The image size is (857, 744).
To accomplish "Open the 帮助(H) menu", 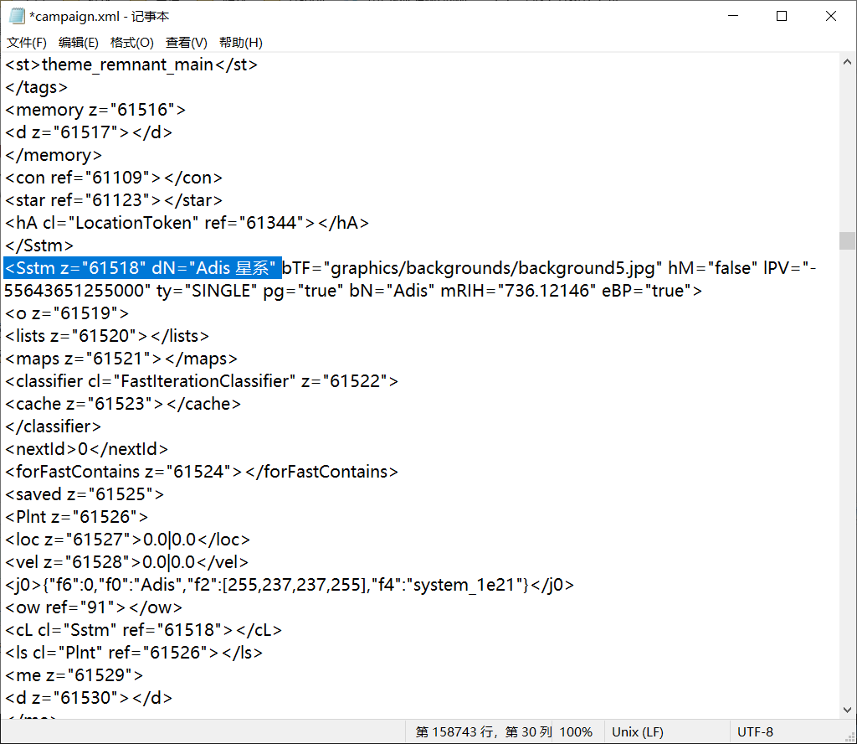I will pyautogui.click(x=241, y=43).
